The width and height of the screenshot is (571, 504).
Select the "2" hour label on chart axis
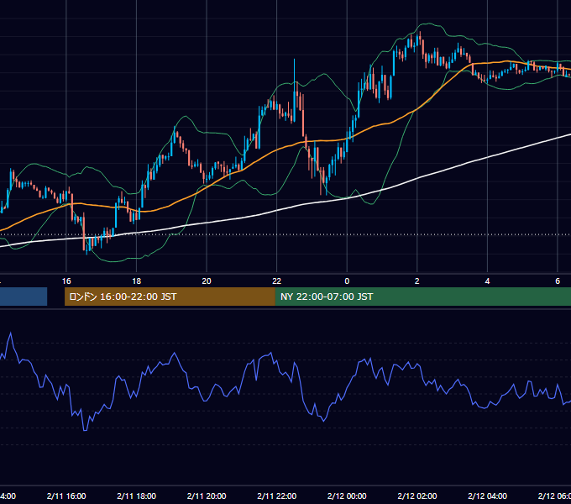pos(417,281)
